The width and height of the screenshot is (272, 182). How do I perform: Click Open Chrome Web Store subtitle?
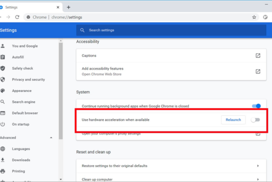pyautogui.click(x=101, y=74)
